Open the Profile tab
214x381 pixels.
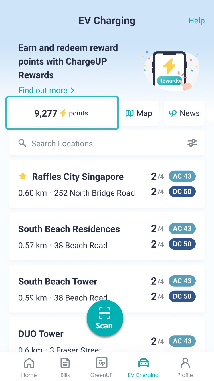185,367
